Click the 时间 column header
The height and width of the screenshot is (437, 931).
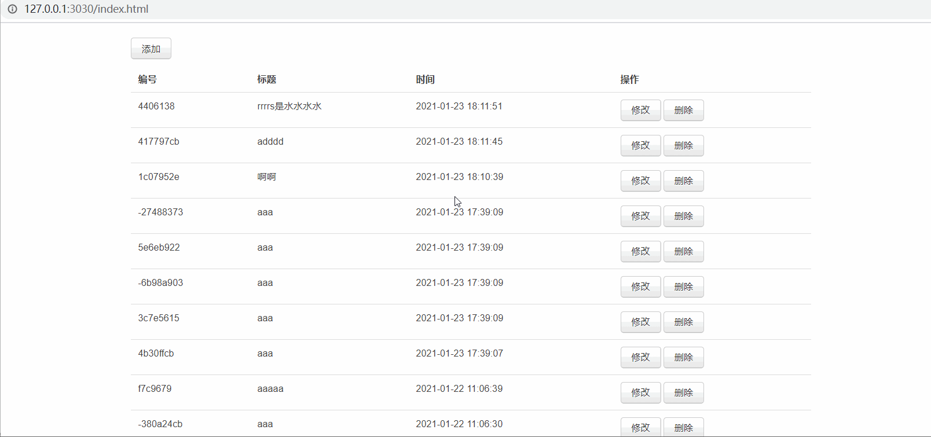point(425,79)
